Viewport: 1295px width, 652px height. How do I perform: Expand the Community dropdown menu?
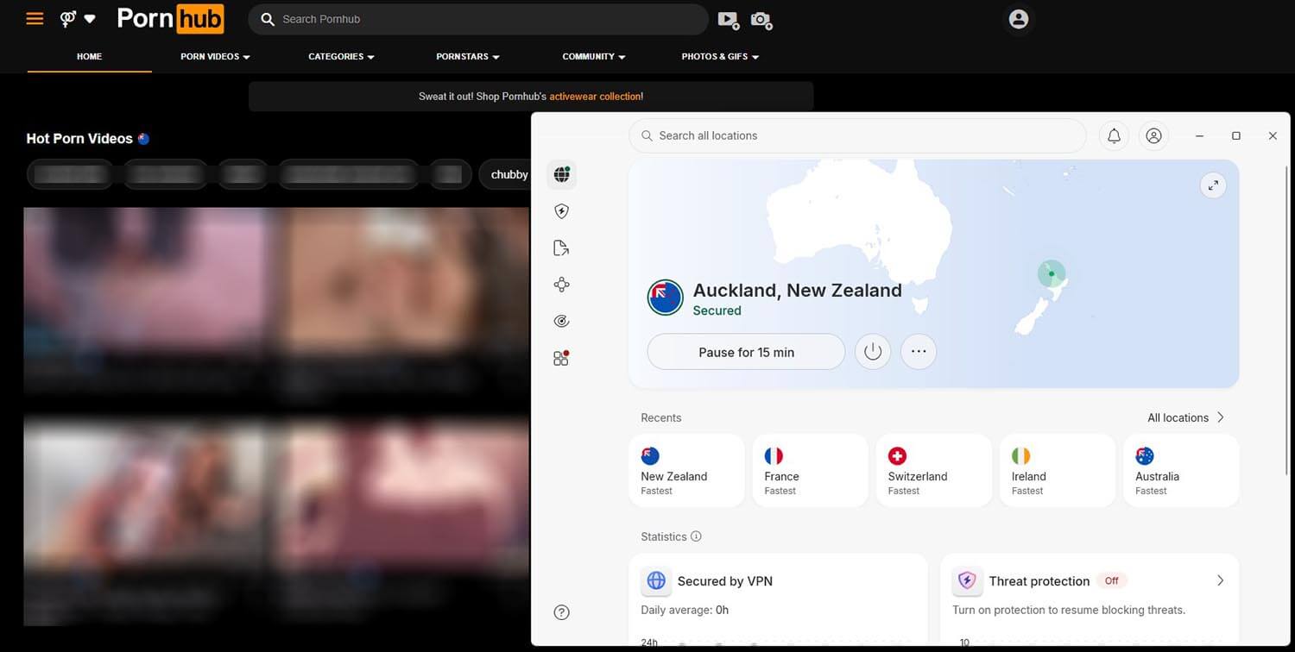tap(594, 57)
